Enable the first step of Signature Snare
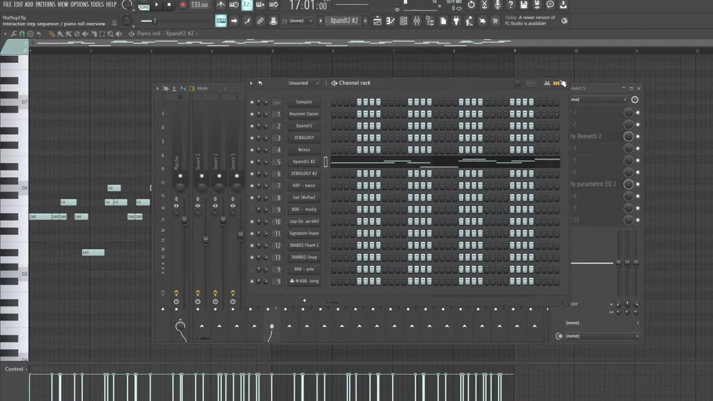713x401 pixels. 334,234
